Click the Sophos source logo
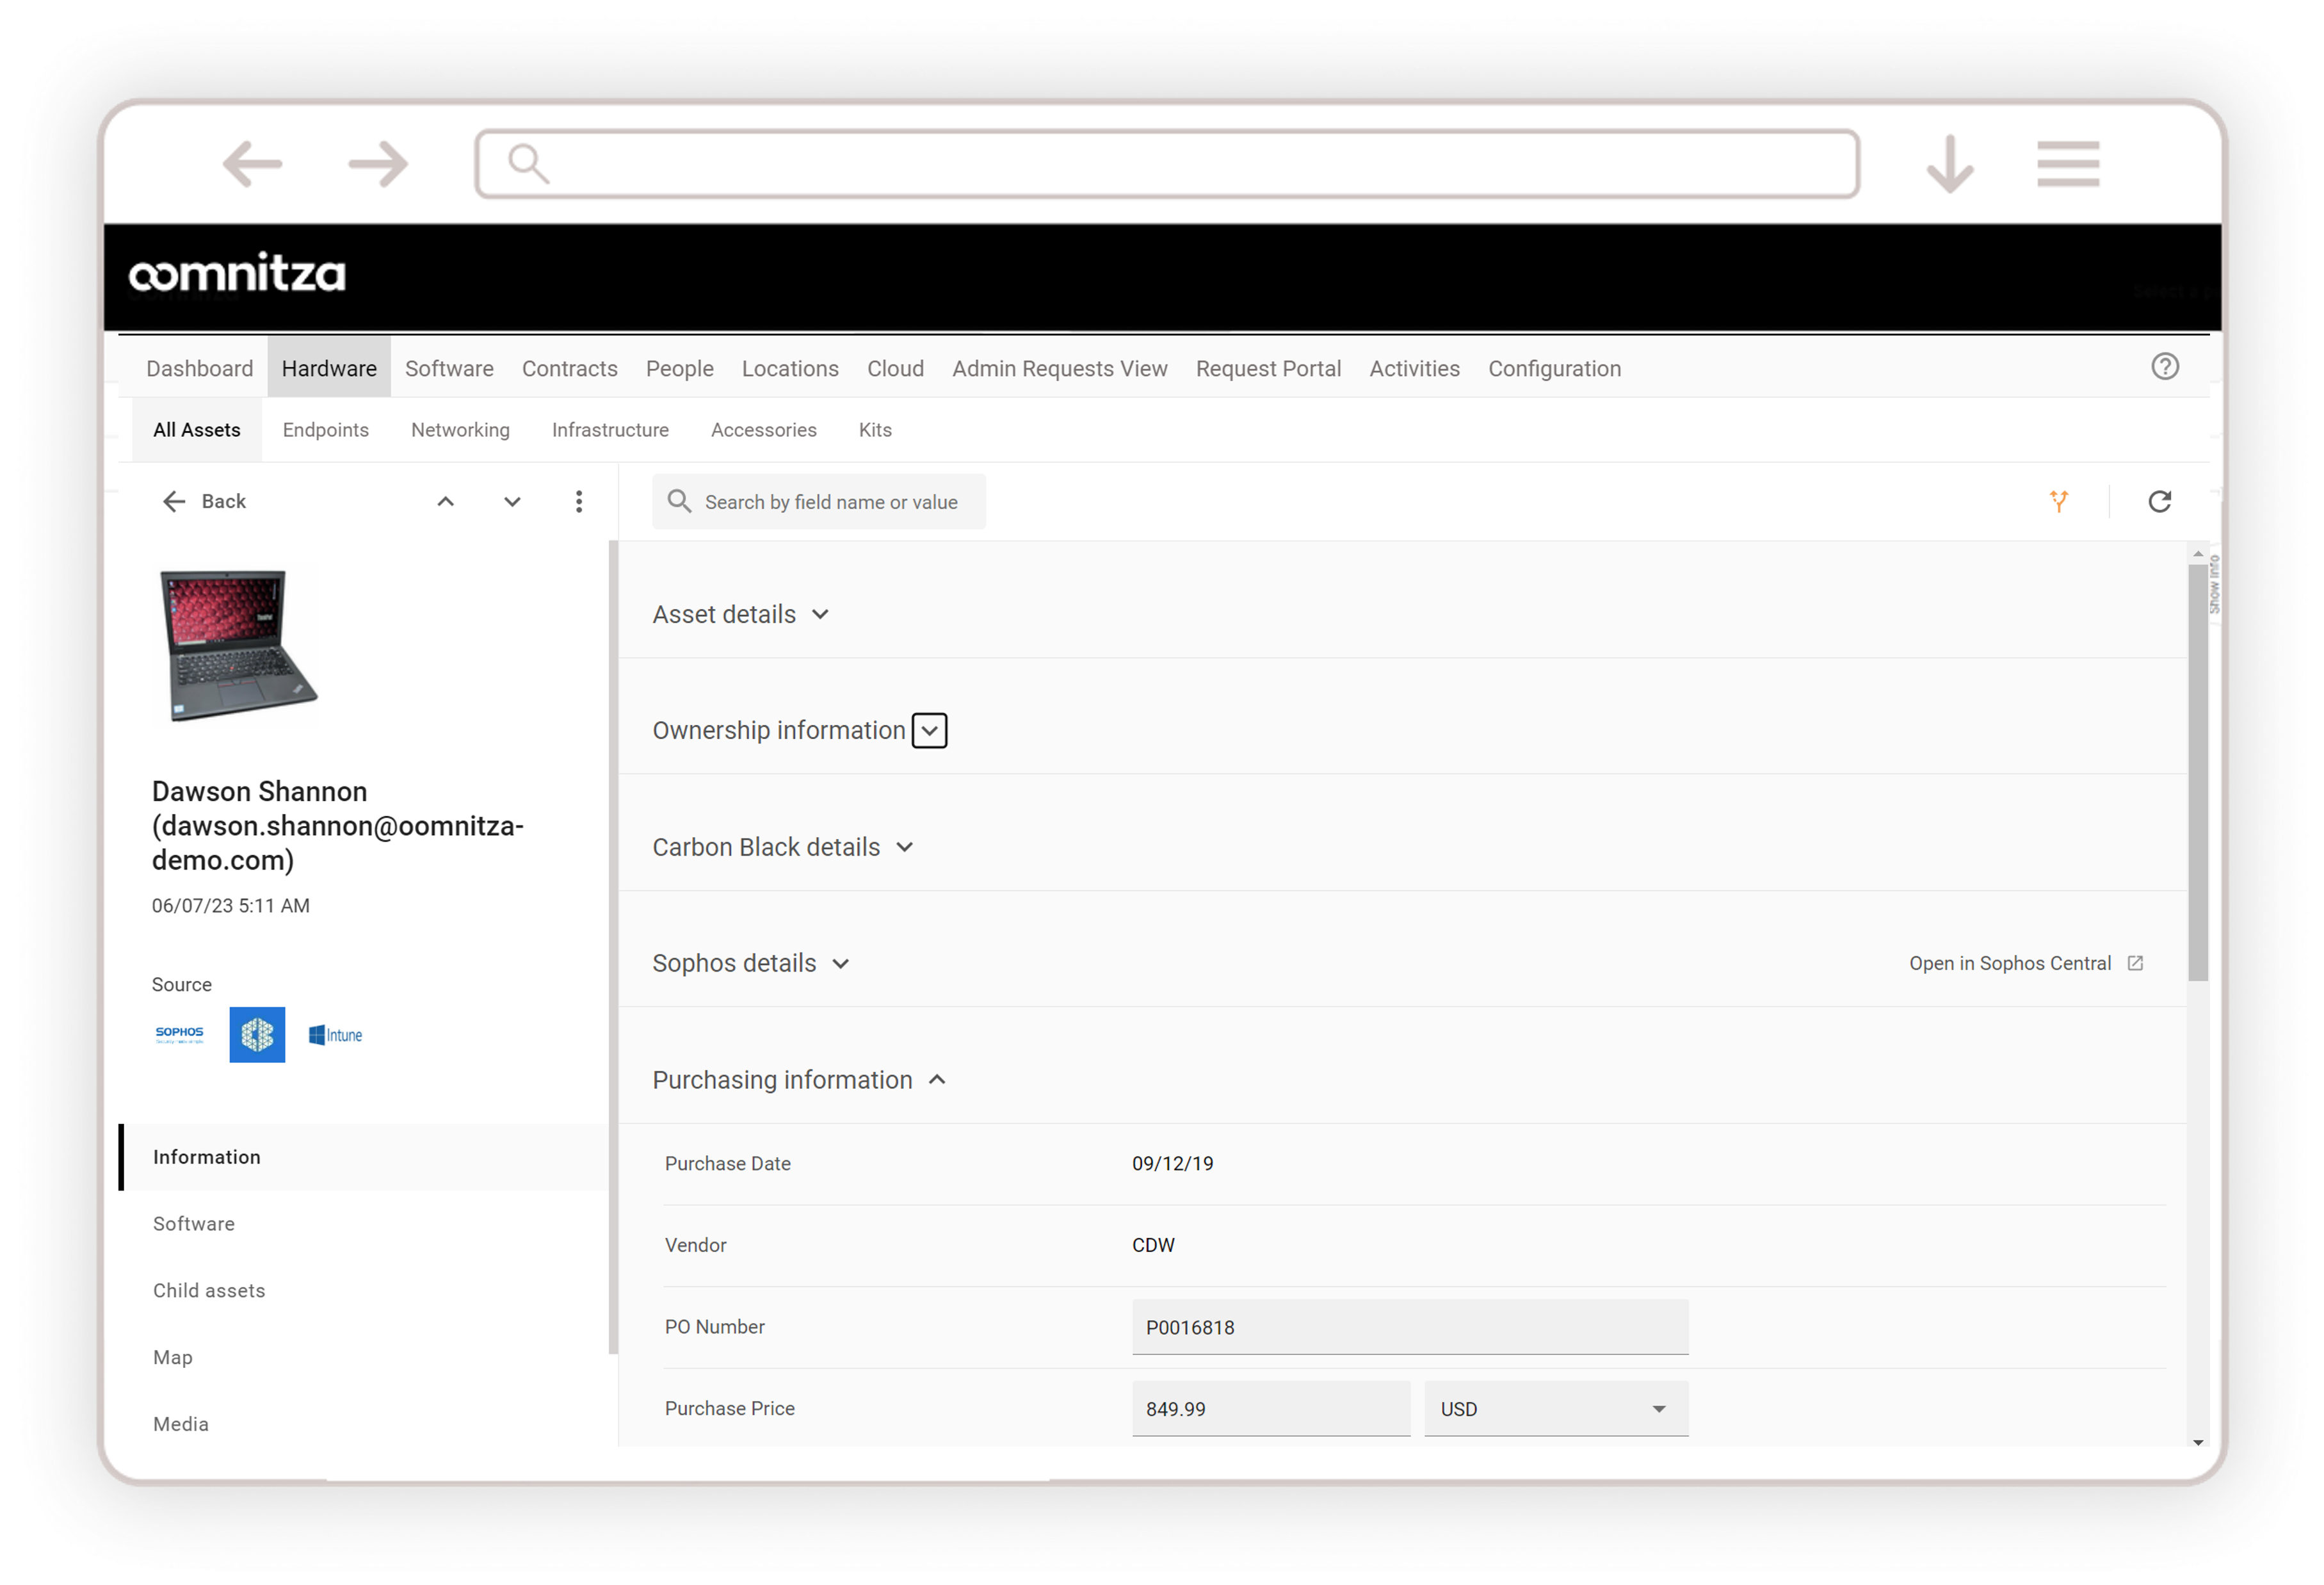The width and height of the screenshot is (2324, 1585). (180, 1034)
